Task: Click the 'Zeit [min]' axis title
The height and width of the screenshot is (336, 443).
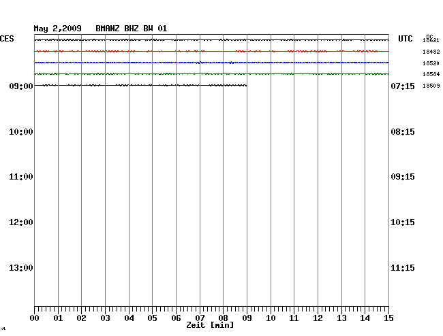Action: pos(210,325)
